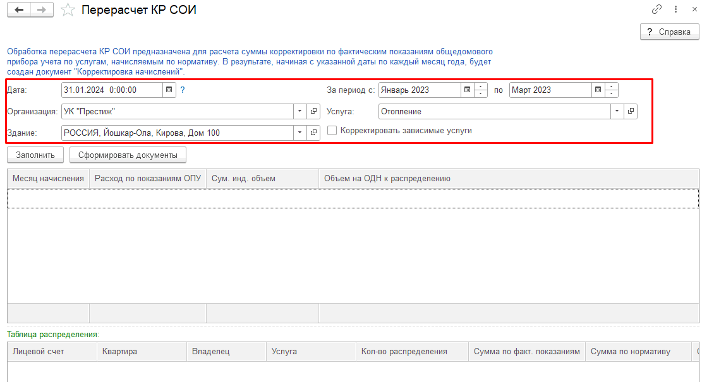Click the question mark hint beside date
702x382 pixels.
coord(183,90)
